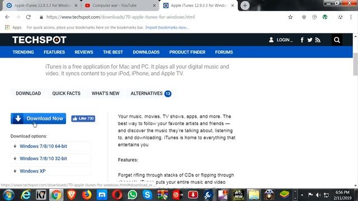Download the Windows XP version
The width and height of the screenshot is (358, 201).
coord(32,171)
